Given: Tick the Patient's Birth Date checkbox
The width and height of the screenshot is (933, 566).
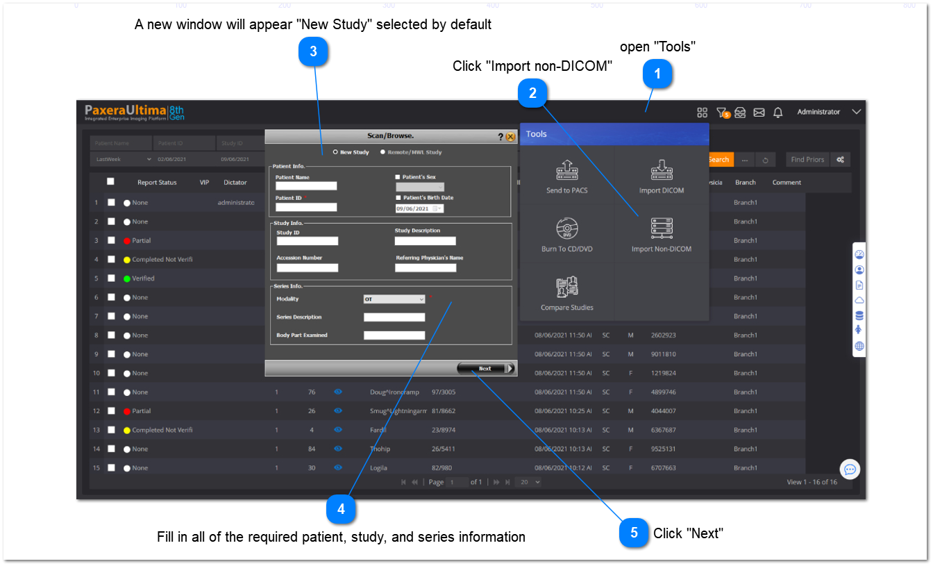Looking at the screenshot, I should coord(398,198).
